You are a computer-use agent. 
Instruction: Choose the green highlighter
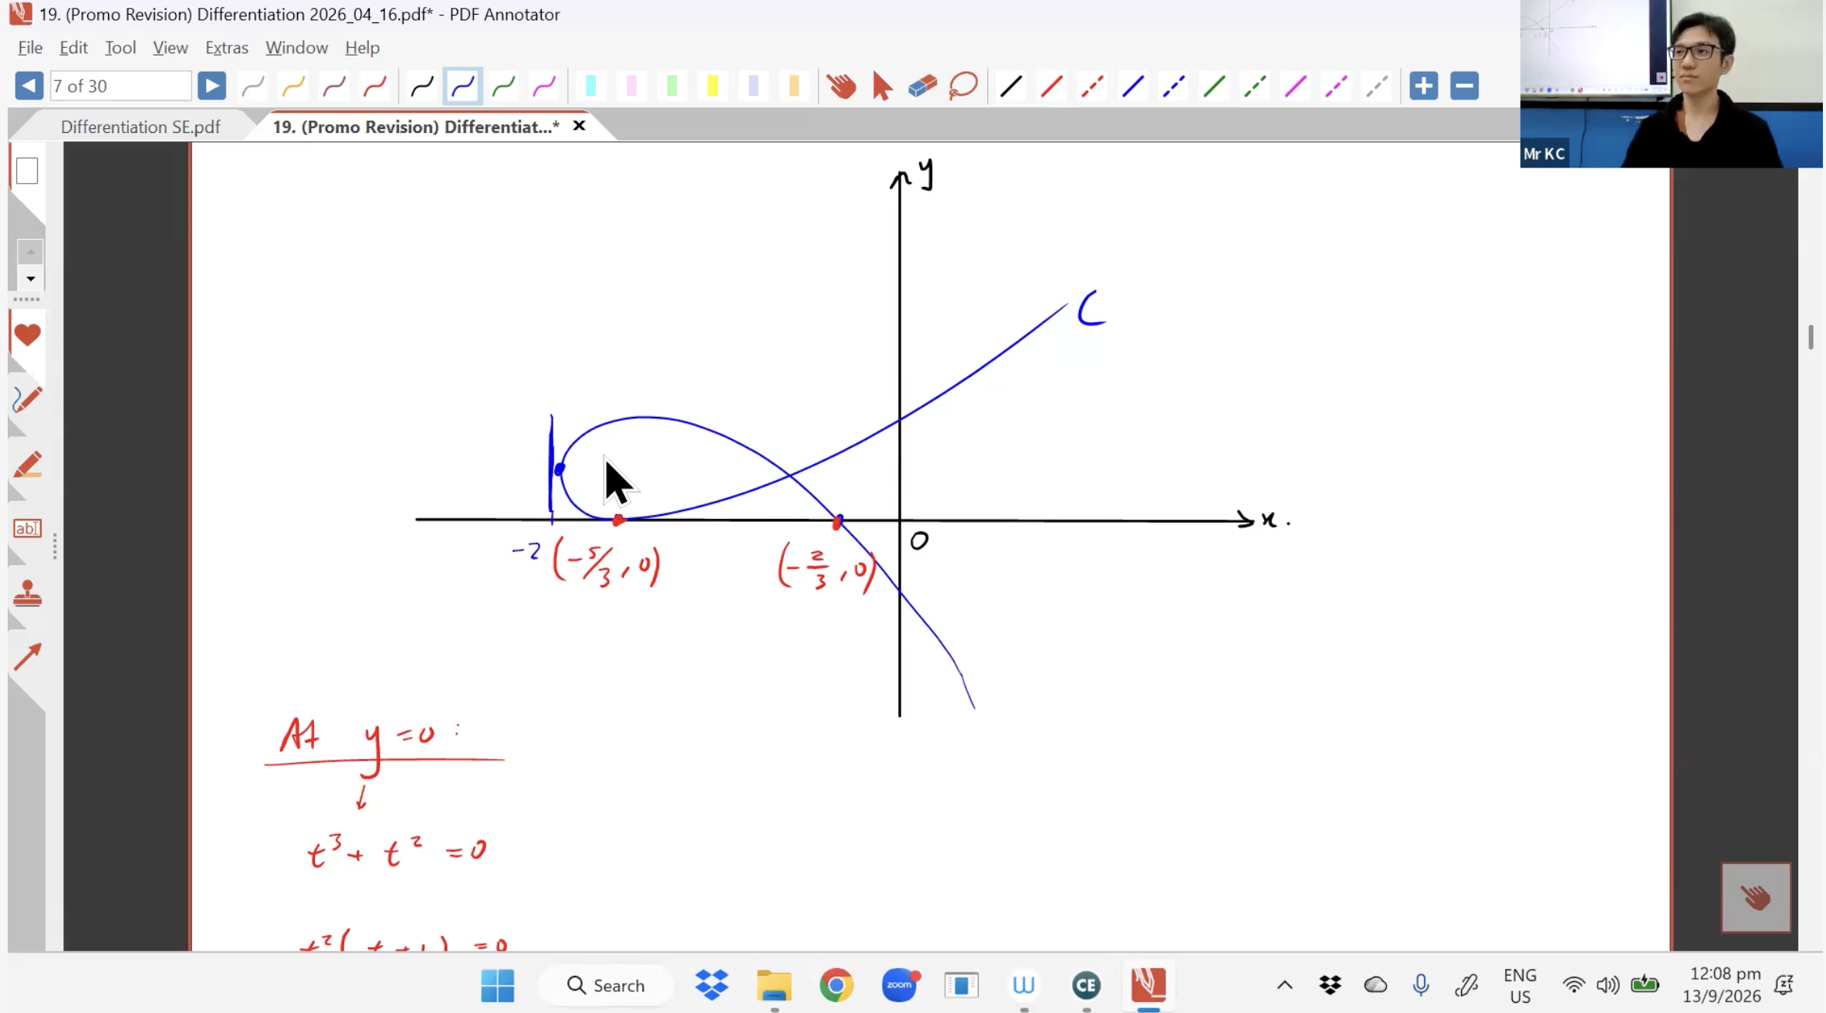[x=672, y=86]
